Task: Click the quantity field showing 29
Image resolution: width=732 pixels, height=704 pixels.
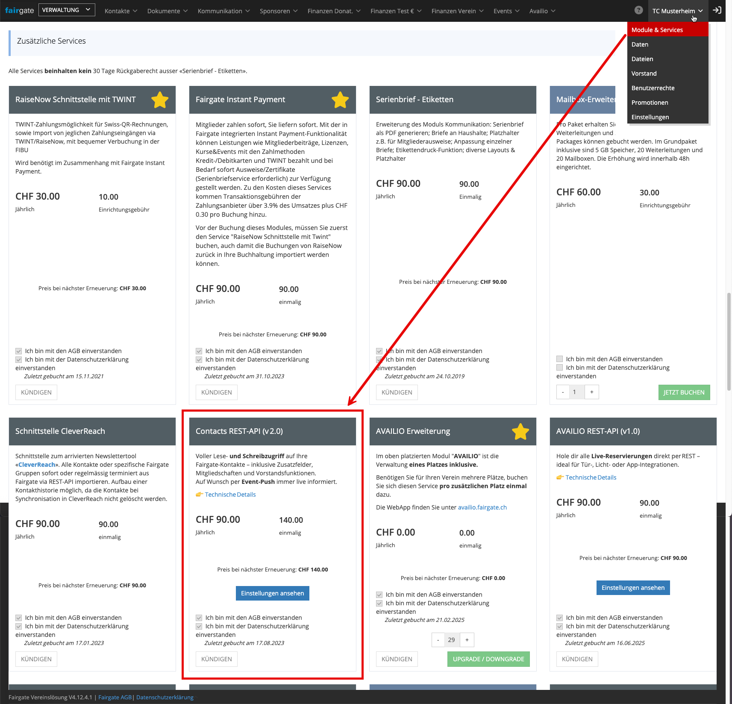Action: tap(452, 640)
